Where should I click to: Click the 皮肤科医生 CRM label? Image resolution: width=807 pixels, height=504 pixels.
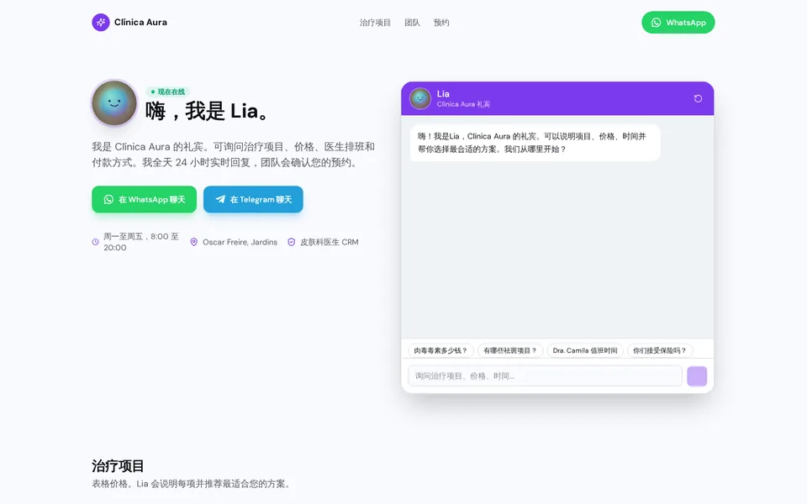click(x=330, y=242)
